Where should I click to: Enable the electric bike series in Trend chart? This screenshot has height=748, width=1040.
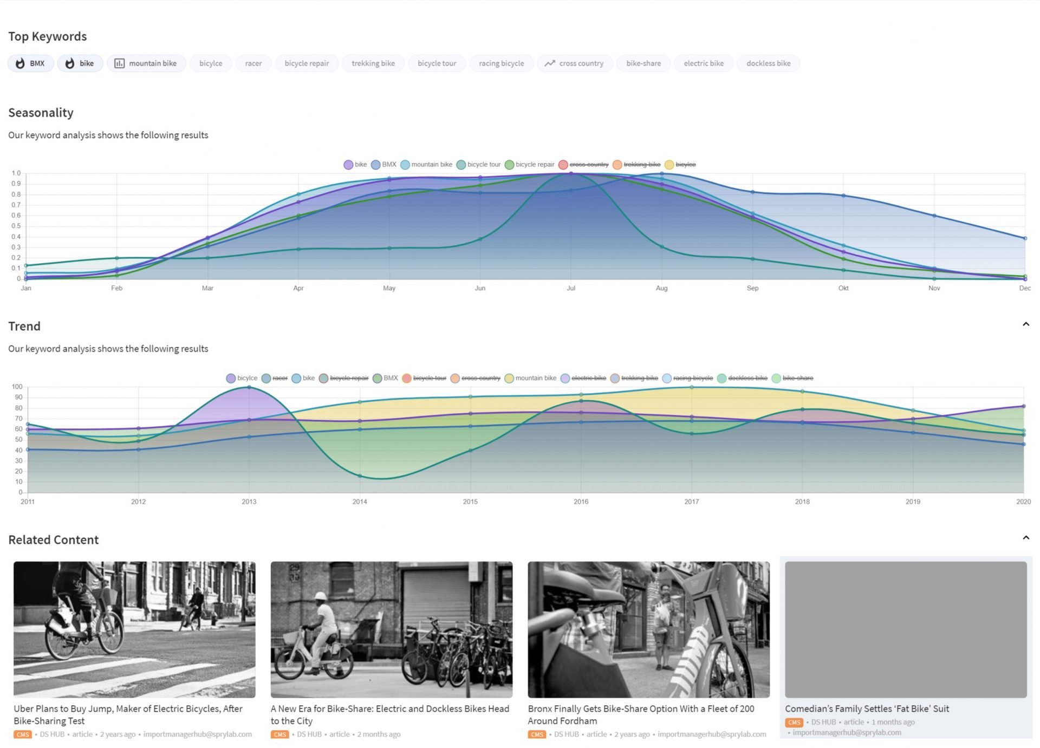click(565, 378)
